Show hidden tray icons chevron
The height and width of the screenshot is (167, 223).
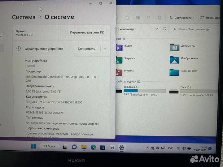coord(147,148)
